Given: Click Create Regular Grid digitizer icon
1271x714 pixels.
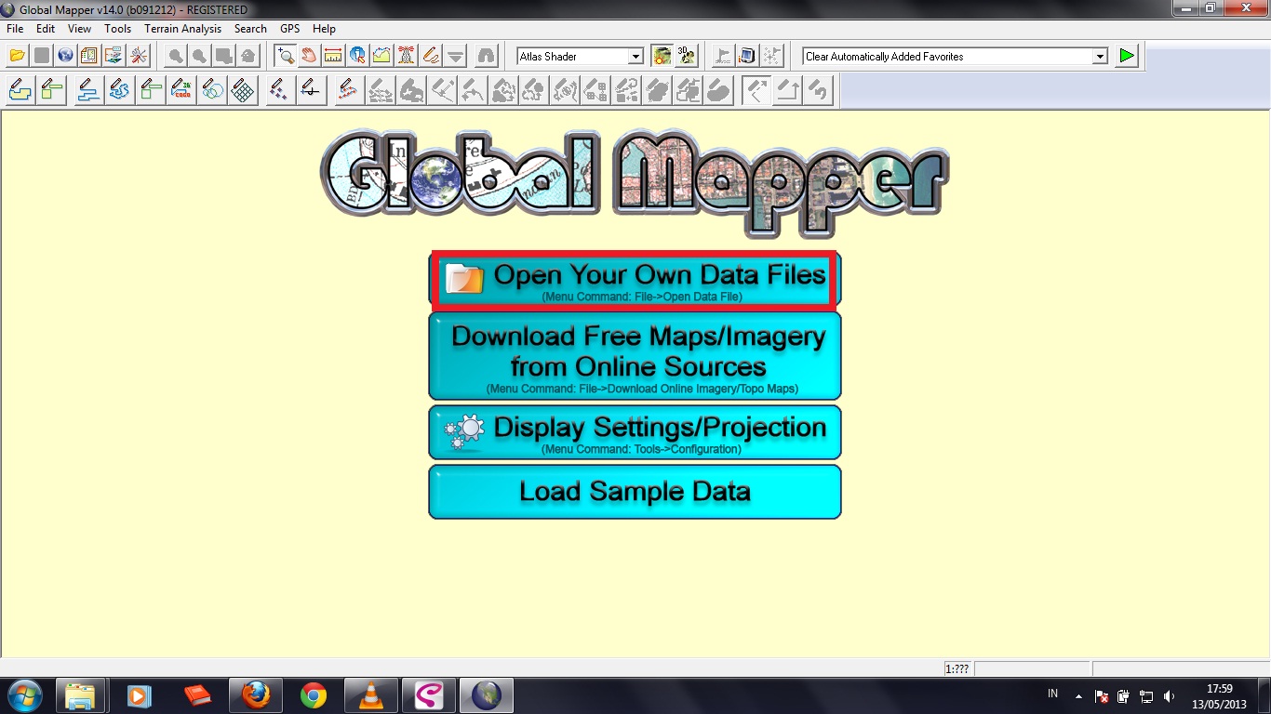Looking at the screenshot, I should (x=243, y=90).
